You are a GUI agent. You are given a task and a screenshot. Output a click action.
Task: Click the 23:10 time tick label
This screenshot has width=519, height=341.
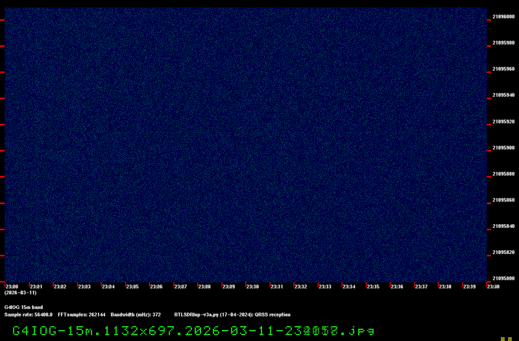(x=252, y=286)
